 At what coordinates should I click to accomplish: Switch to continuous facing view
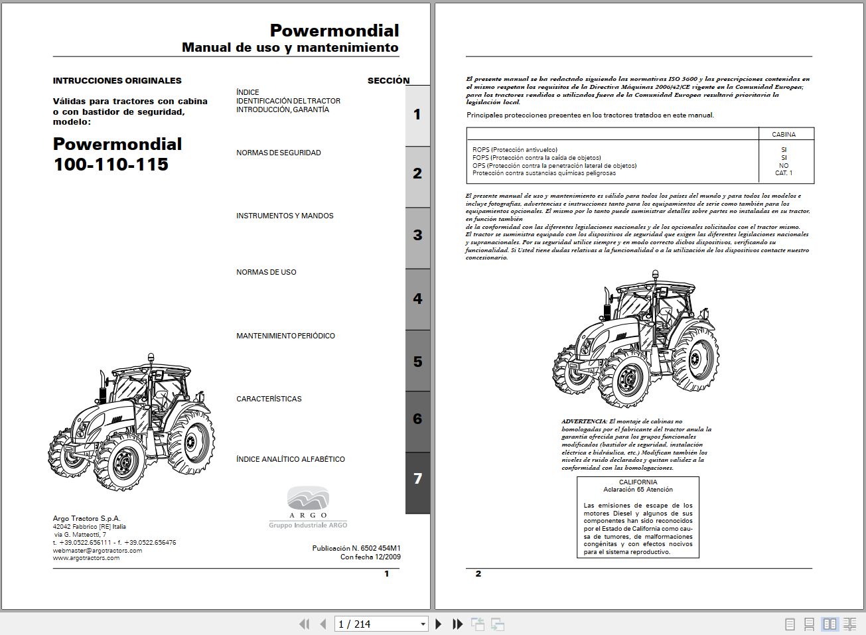850,624
